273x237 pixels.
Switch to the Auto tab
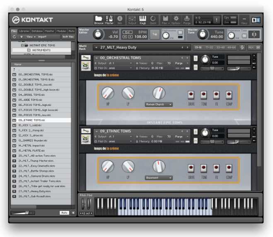(x=71, y=31)
